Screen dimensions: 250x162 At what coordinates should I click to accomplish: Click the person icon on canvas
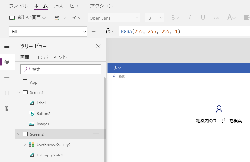click(x=219, y=109)
